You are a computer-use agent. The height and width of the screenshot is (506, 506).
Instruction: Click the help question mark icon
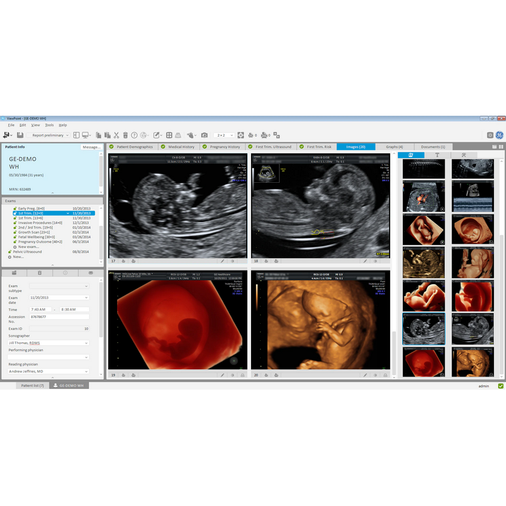point(135,135)
